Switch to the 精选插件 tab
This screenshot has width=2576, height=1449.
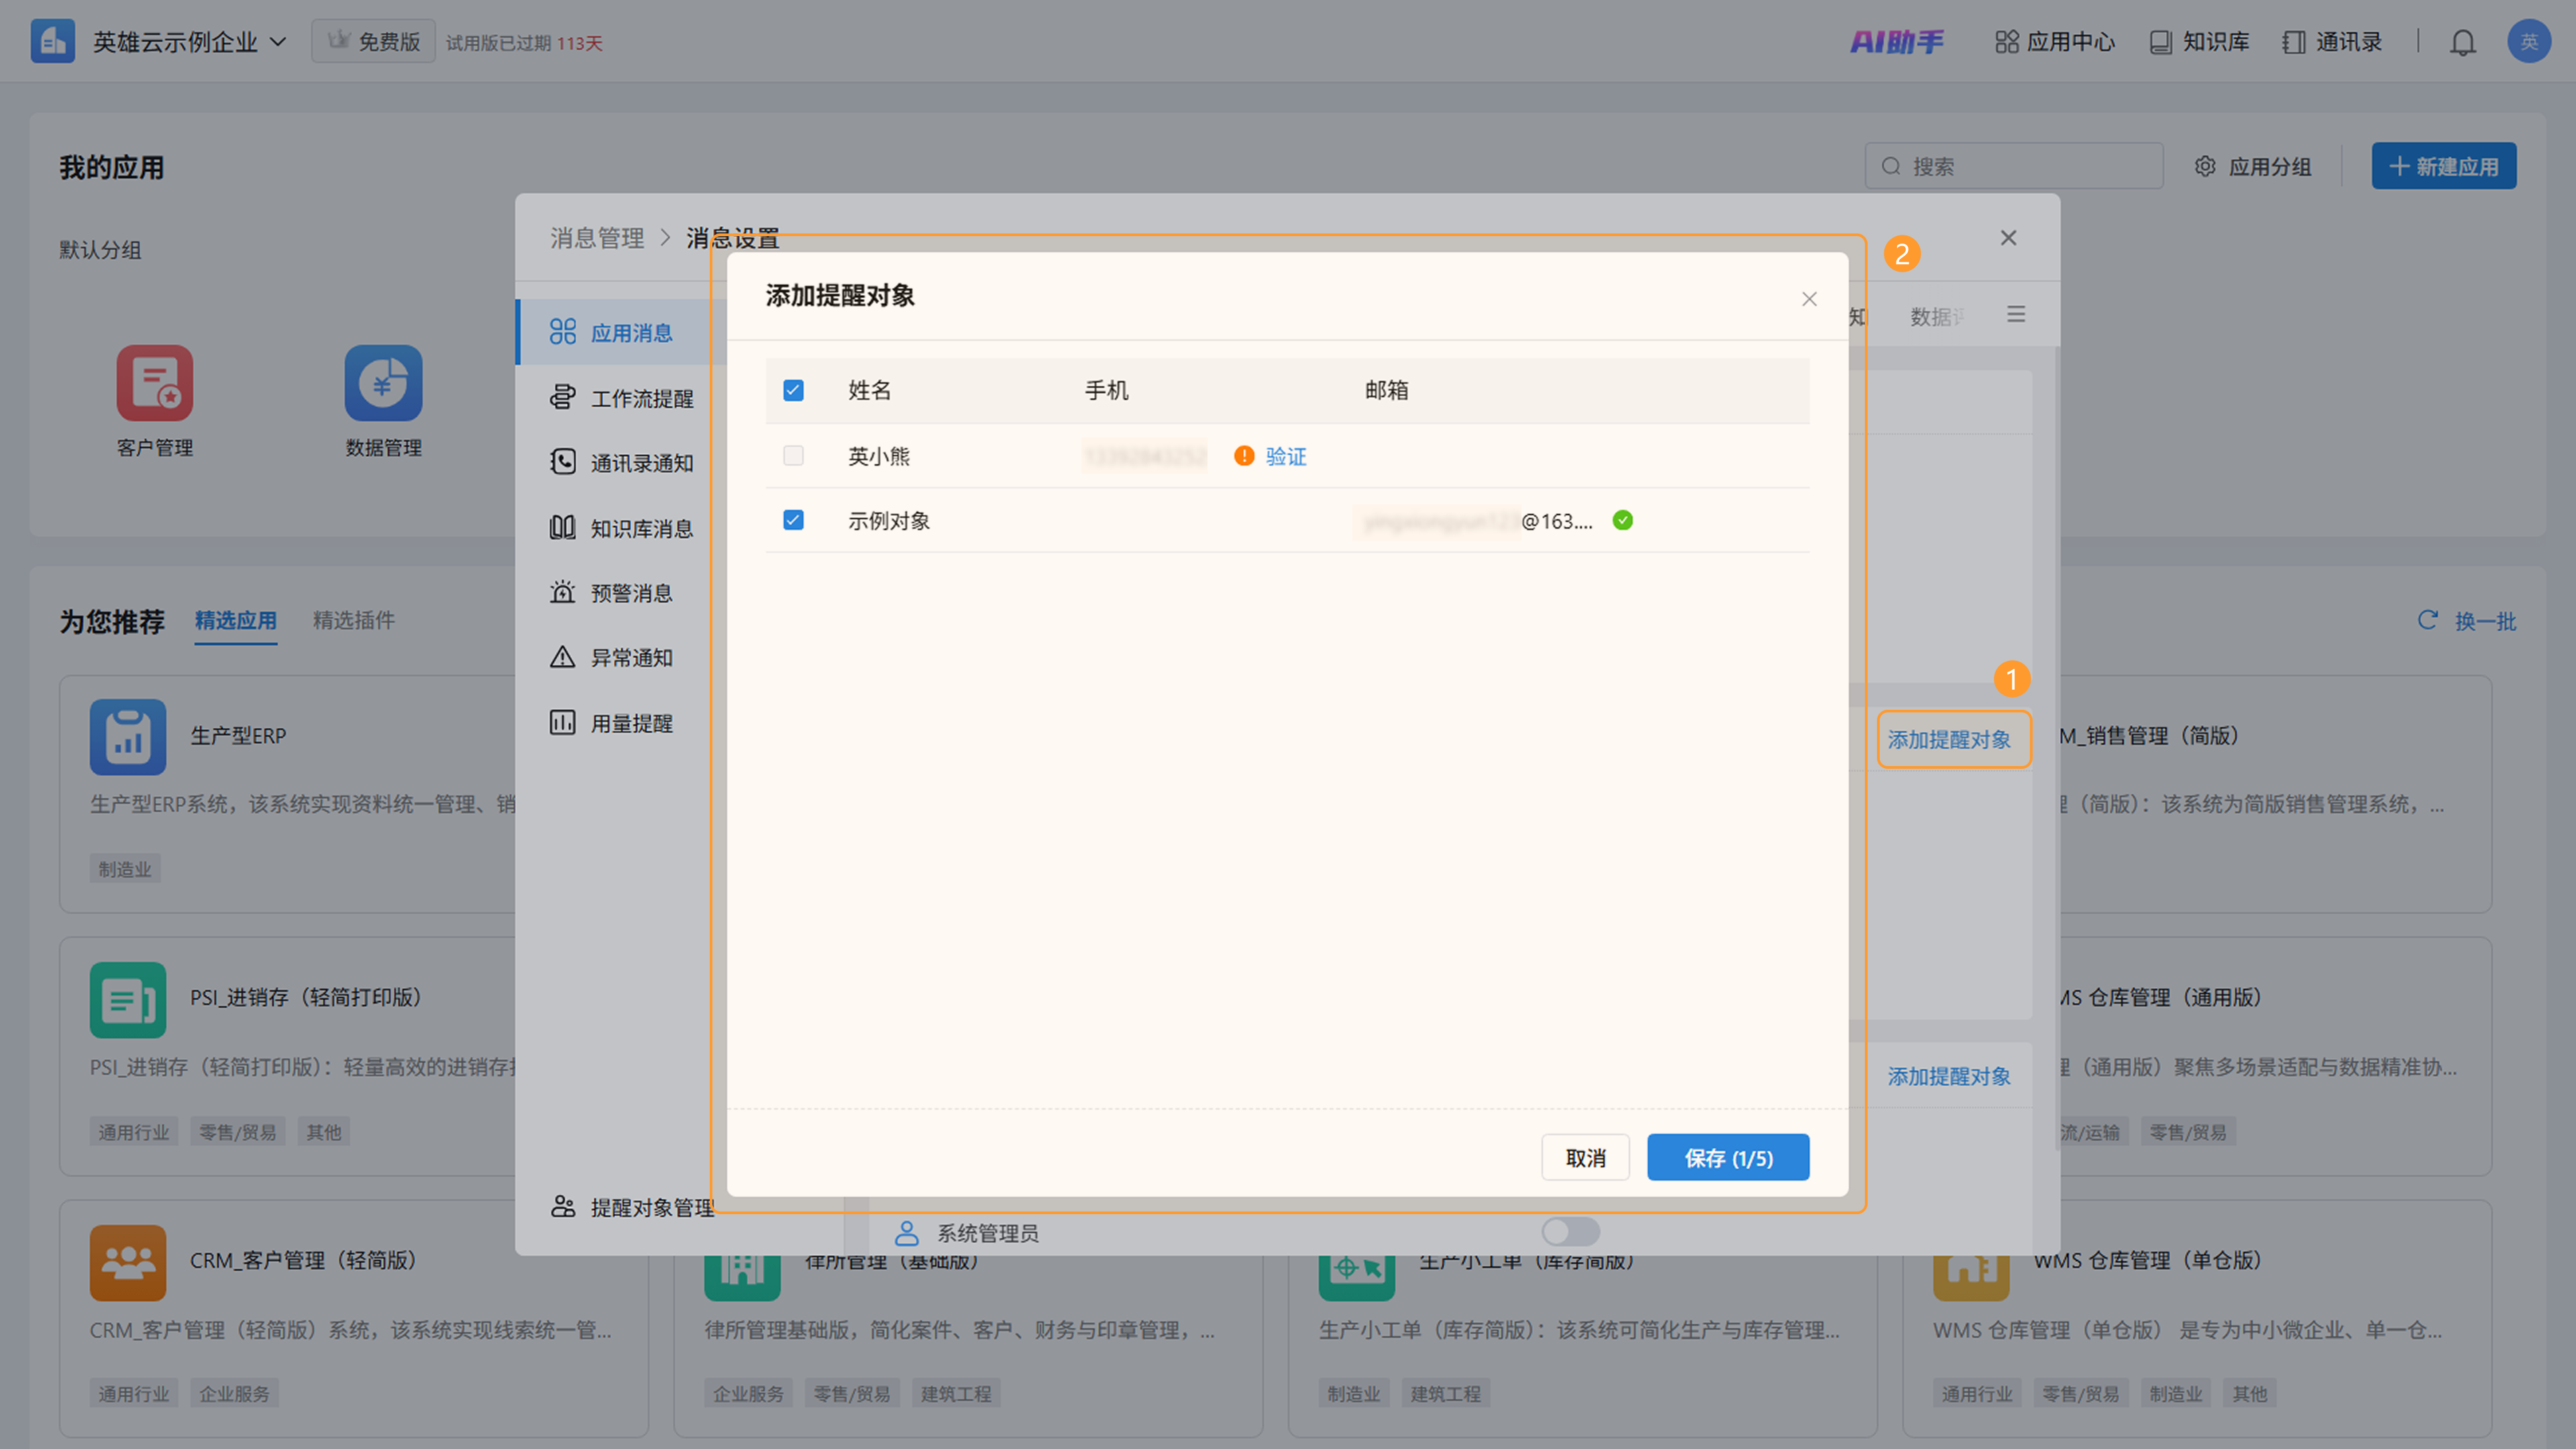click(x=353, y=620)
